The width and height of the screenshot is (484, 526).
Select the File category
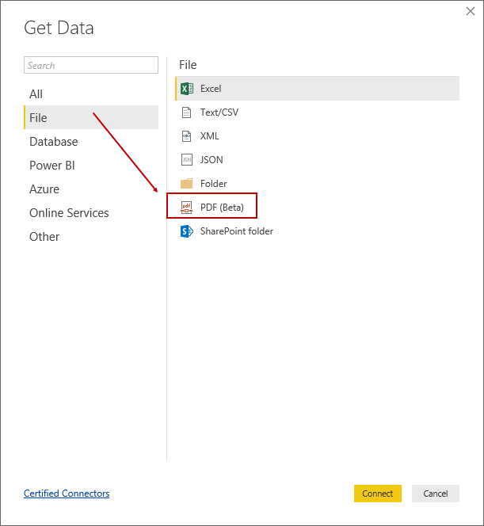point(38,118)
